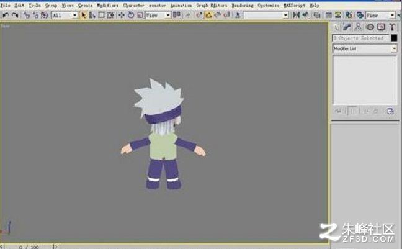Activate the Select and Link tool
Viewport: 402px width, 249px height.
[x=27, y=15]
